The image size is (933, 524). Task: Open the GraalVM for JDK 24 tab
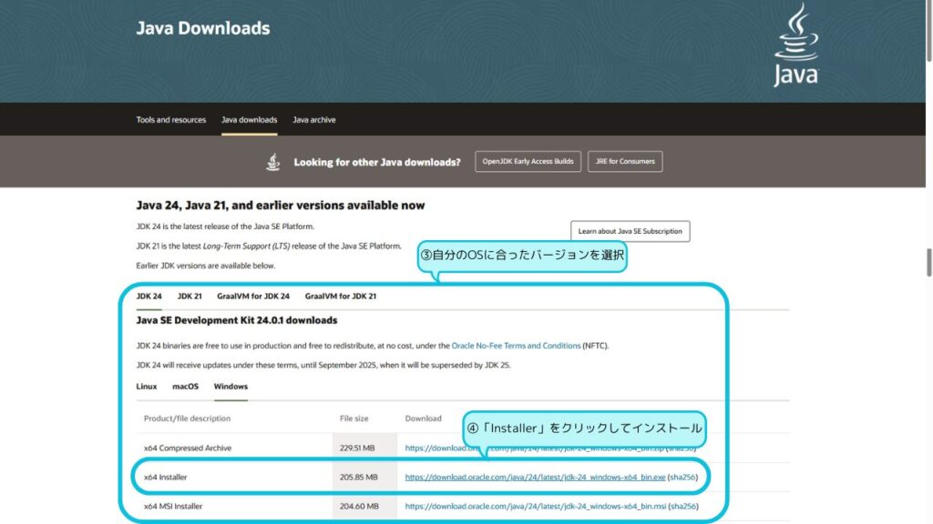253,296
